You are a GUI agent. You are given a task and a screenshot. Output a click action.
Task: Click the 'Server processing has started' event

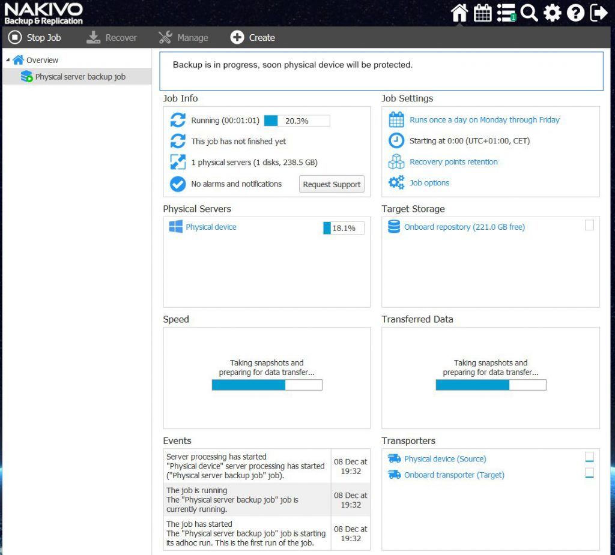coord(267,466)
